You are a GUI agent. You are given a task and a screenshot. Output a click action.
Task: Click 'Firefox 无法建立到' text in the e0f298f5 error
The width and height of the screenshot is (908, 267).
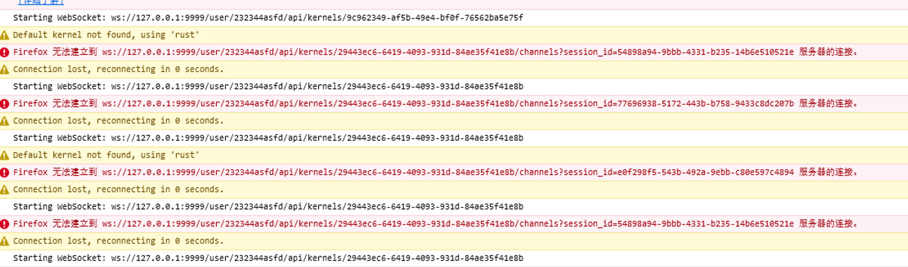[55, 172]
